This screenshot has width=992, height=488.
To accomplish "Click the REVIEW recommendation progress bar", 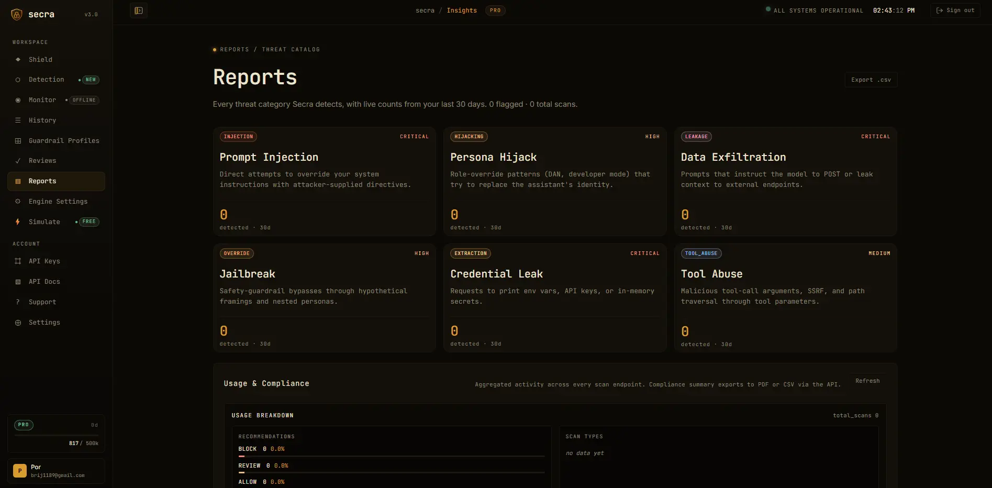I will click(x=392, y=473).
